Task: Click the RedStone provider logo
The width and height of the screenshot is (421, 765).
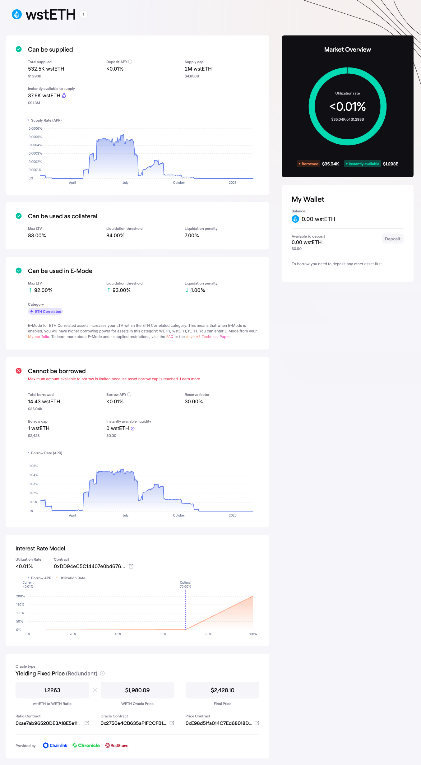Action: (x=117, y=745)
